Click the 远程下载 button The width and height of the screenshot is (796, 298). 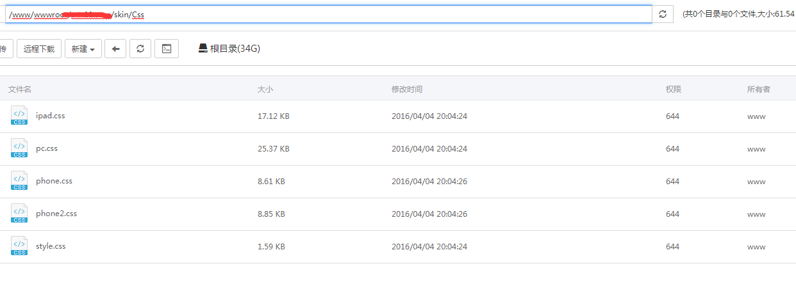point(39,49)
